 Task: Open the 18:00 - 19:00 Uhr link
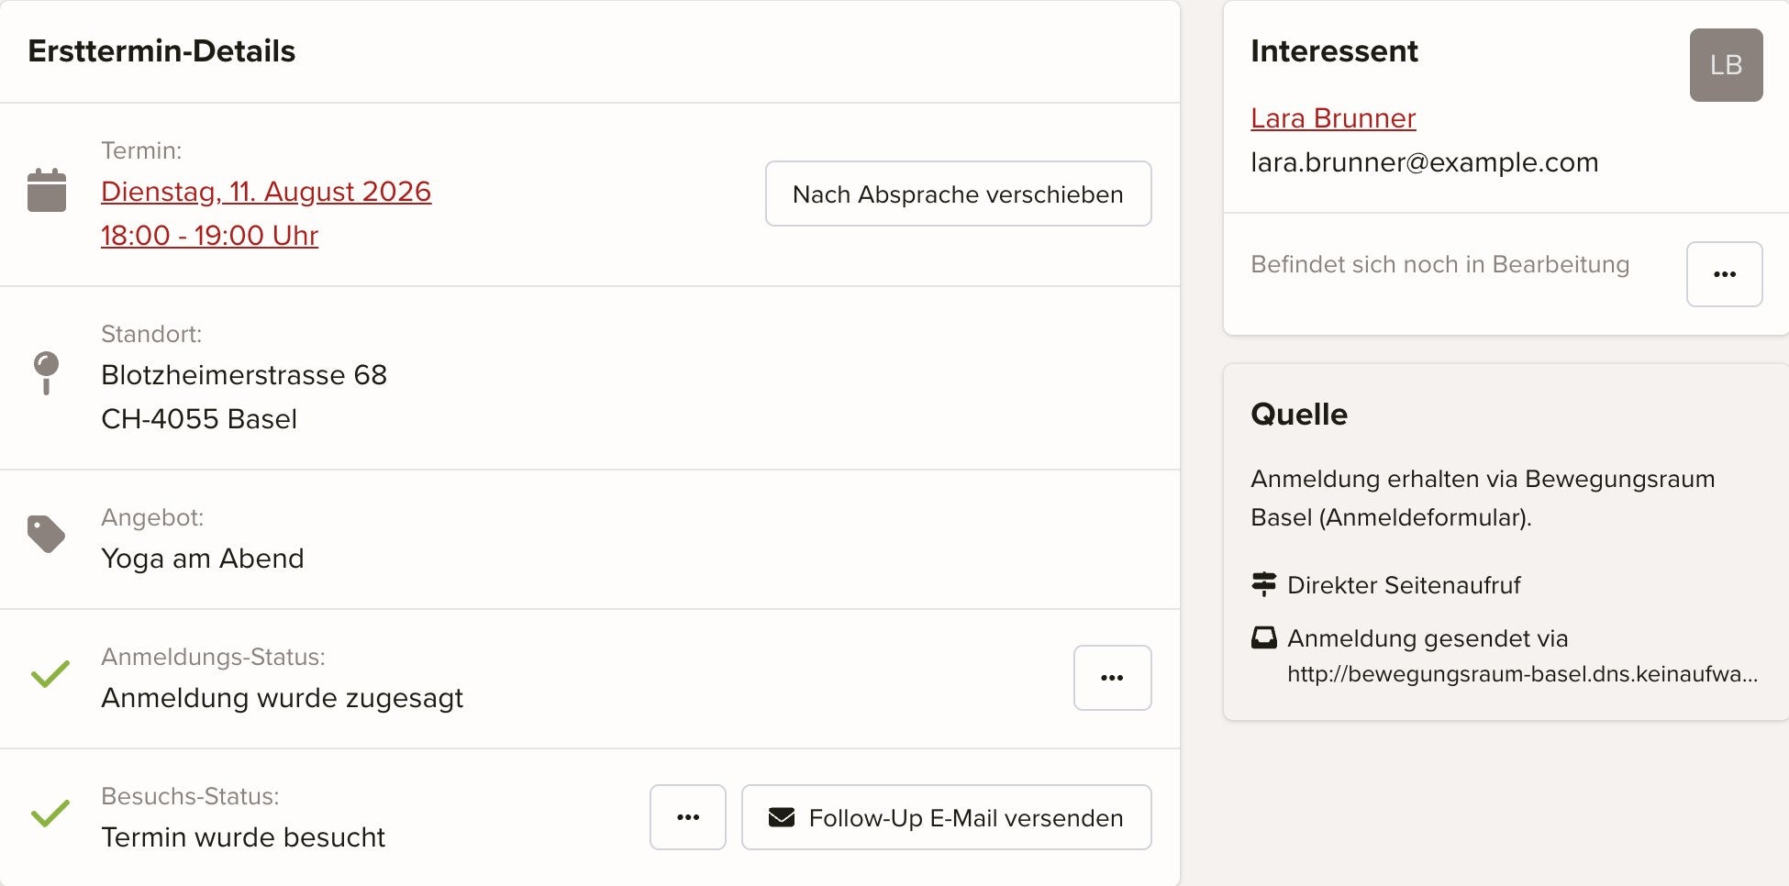tap(210, 236)
